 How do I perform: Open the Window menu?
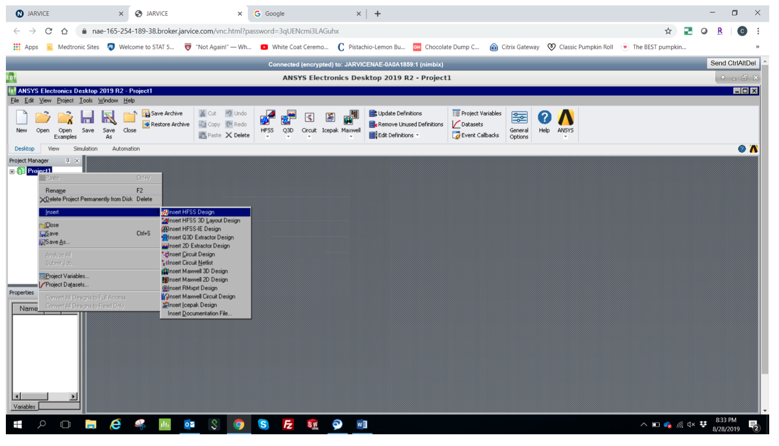click(108, 101)
